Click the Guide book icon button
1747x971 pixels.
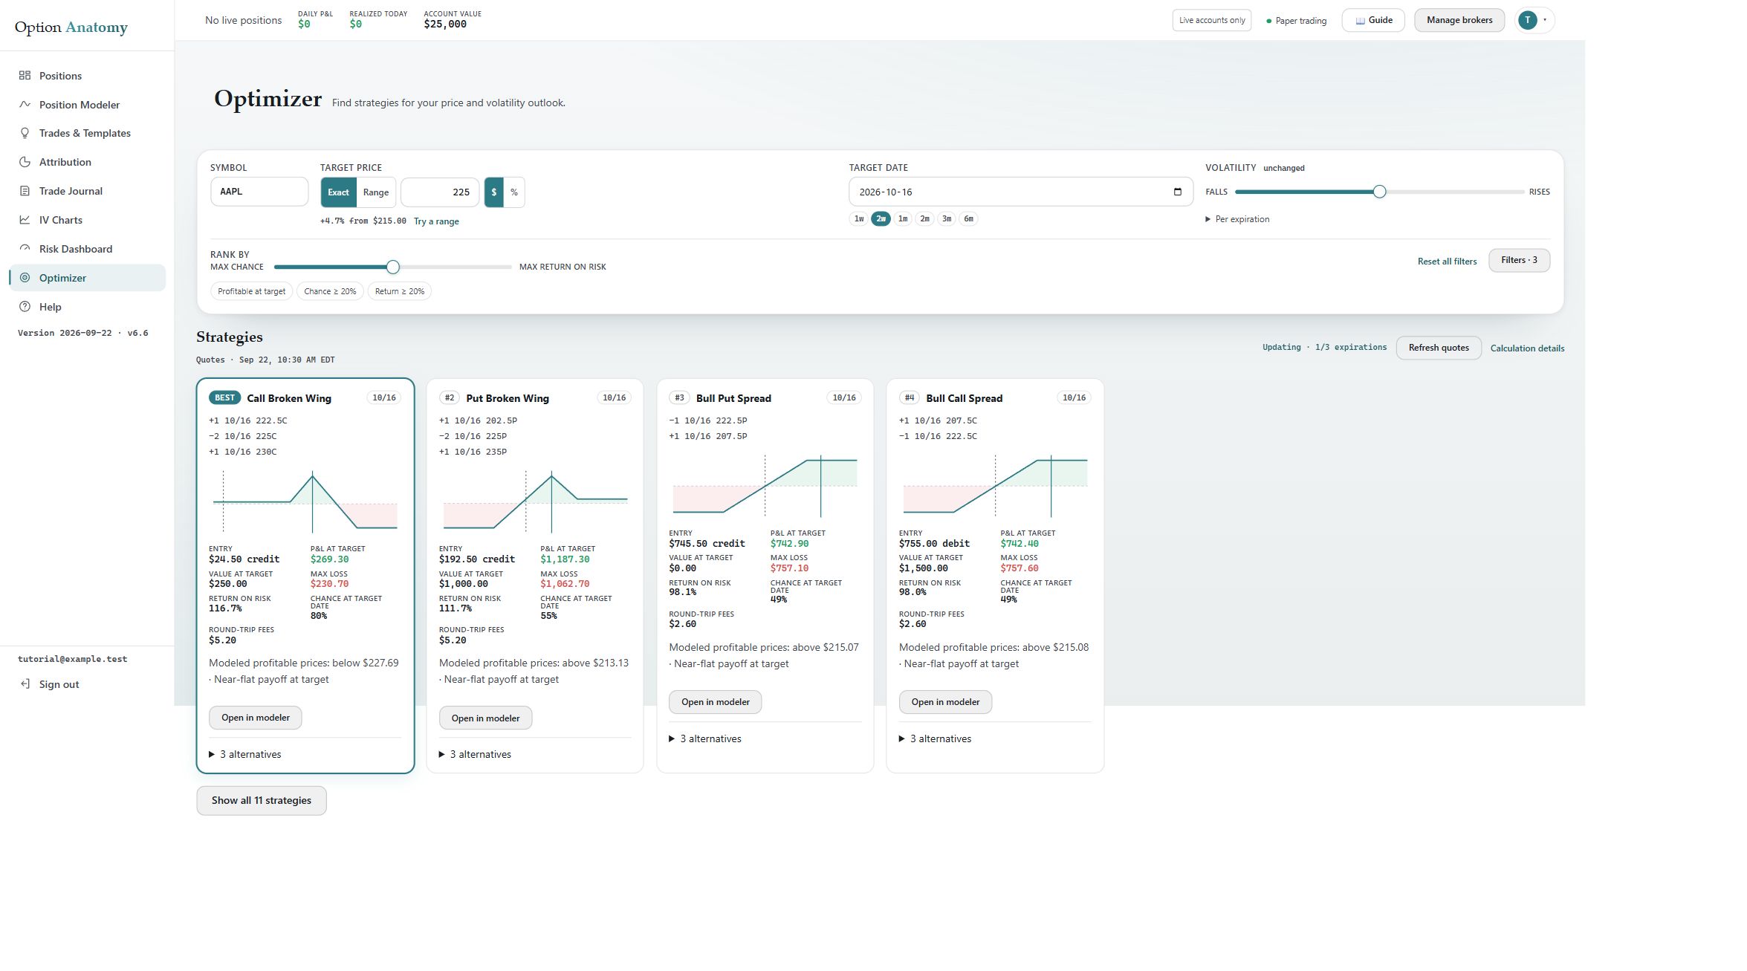click(x=1372, y=20)
